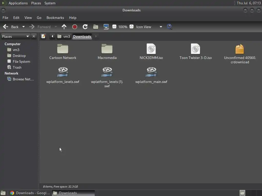
Task: Select the Unconfirmed 40560.crdownload package icon
Action: (239, 49)
